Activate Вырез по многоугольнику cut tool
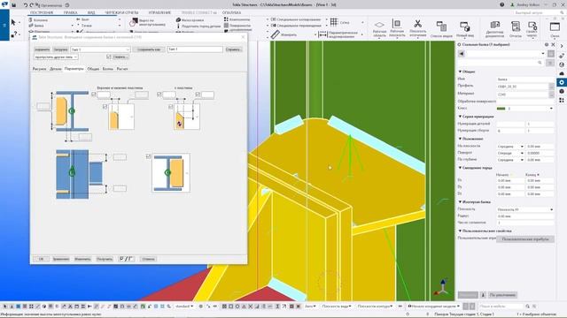Viewport: 567px width, 318px height. 148,22
